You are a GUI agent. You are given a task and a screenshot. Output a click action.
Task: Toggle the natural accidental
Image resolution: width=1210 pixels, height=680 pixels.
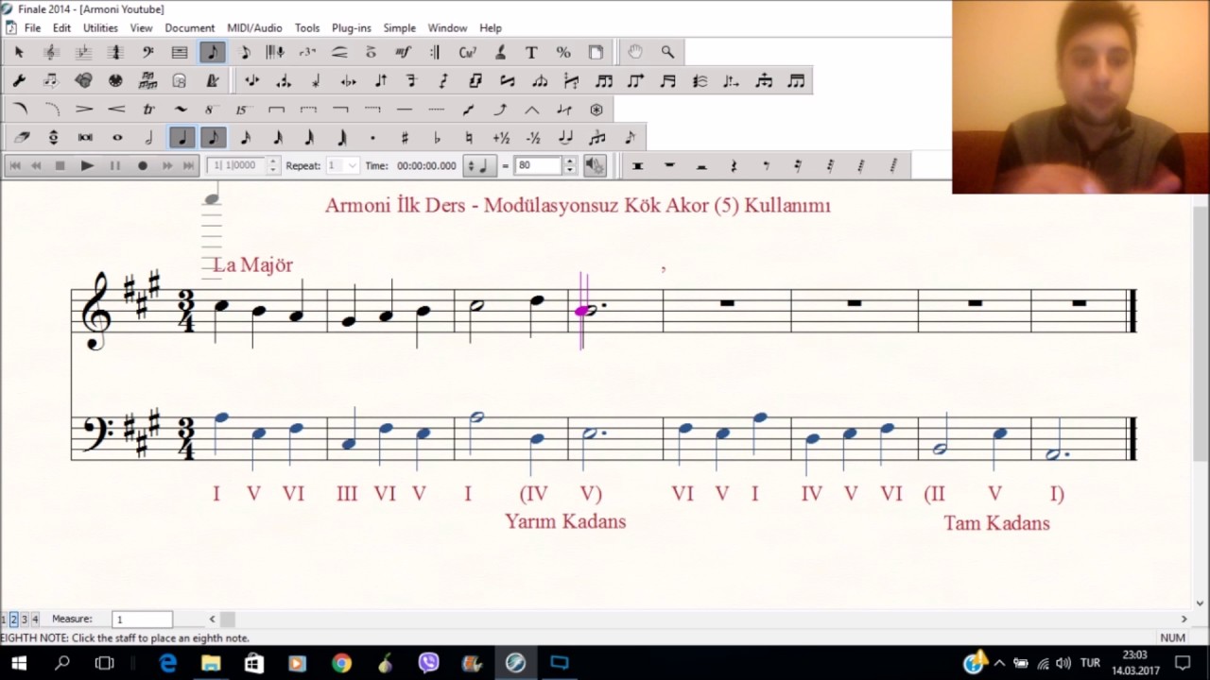(469, 138)
